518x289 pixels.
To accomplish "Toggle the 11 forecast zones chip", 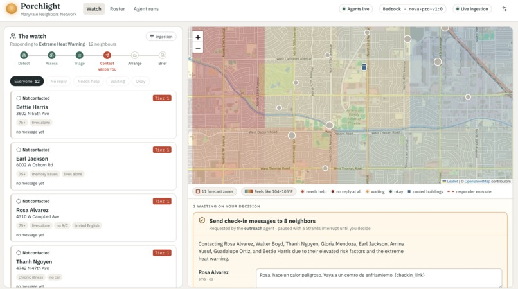I will (215, 191).
